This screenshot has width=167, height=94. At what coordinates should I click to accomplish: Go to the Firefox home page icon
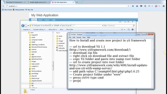point(137,6)
